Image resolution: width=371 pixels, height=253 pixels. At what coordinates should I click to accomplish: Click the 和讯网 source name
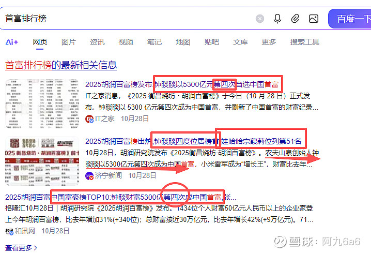coord(25,231)
